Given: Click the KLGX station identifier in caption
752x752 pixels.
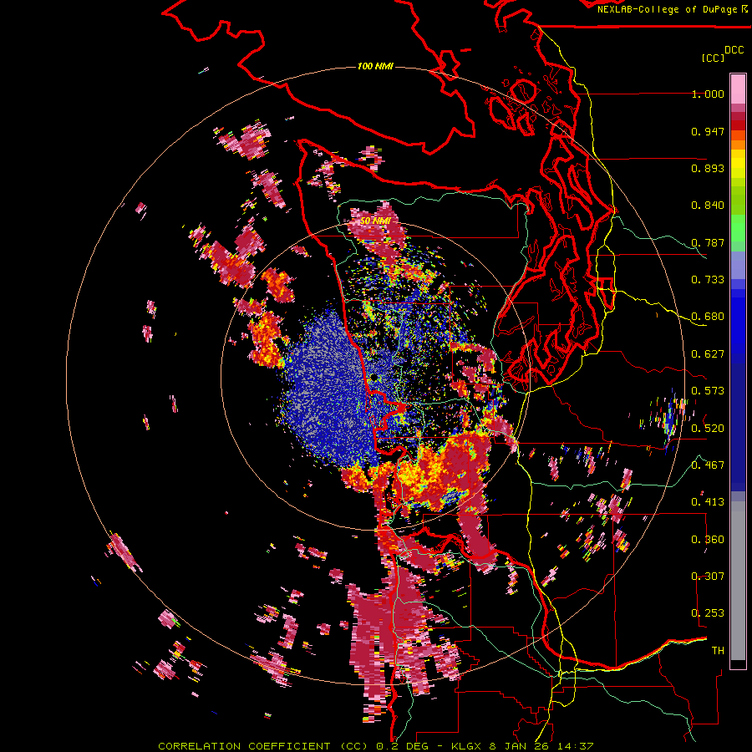Looking at the screenshot, I should pyautogui.click(x=468, y=746).
